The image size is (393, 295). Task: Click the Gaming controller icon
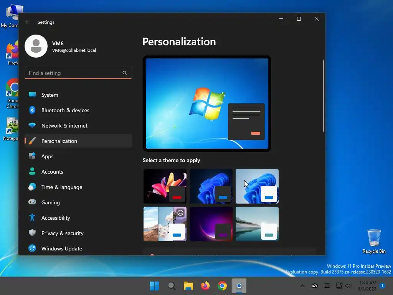32,202
